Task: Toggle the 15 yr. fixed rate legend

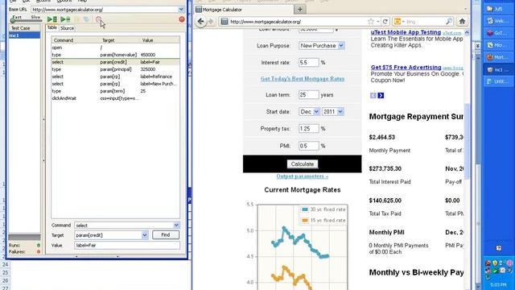Action: [323, 220]
